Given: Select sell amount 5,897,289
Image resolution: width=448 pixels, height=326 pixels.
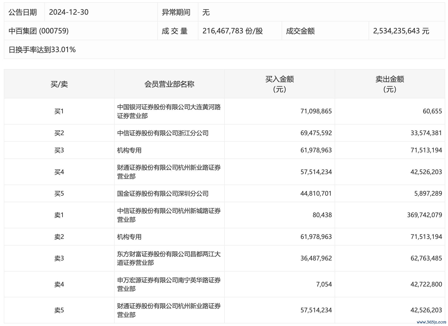Looking at the screenshot, I should pyautogui.click(x=428, y=193).
